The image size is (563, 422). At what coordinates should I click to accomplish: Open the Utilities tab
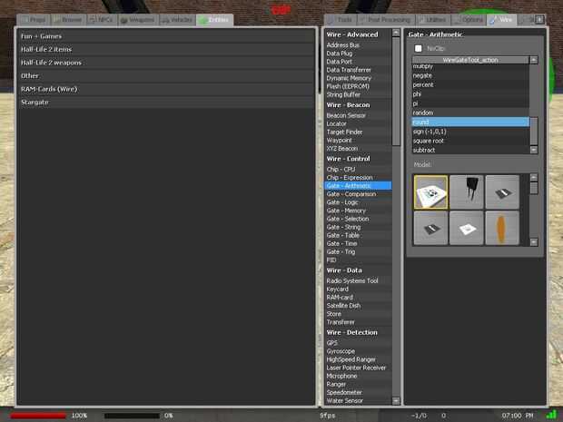click(x=433, y=20)
